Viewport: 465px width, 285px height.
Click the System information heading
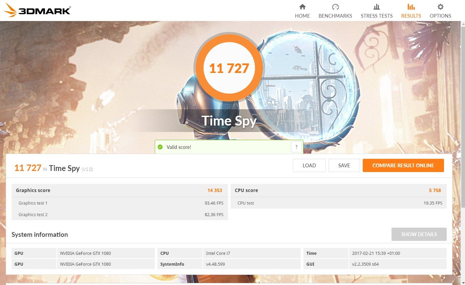[x=40, y=234]
